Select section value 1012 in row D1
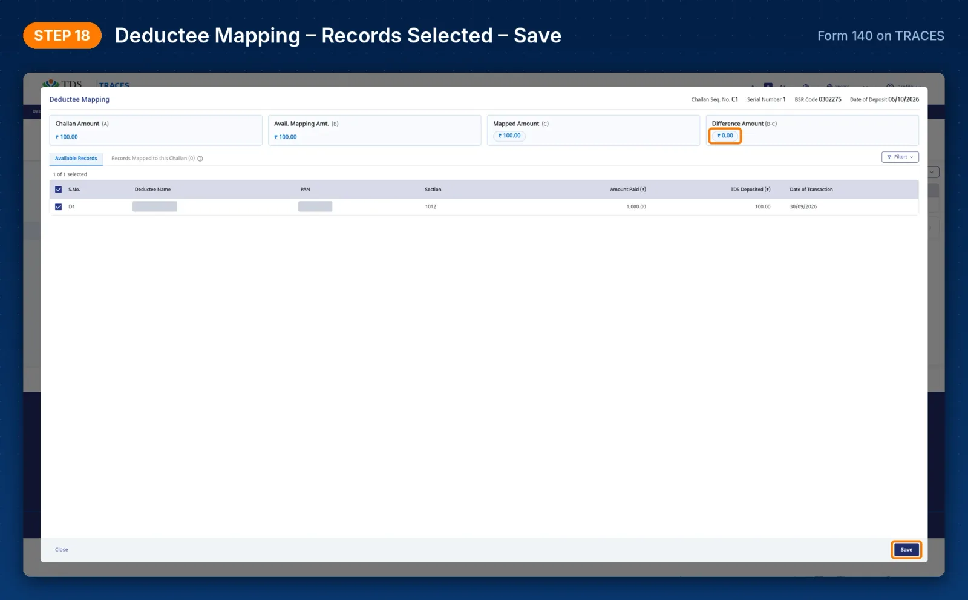 pos(430,206)
